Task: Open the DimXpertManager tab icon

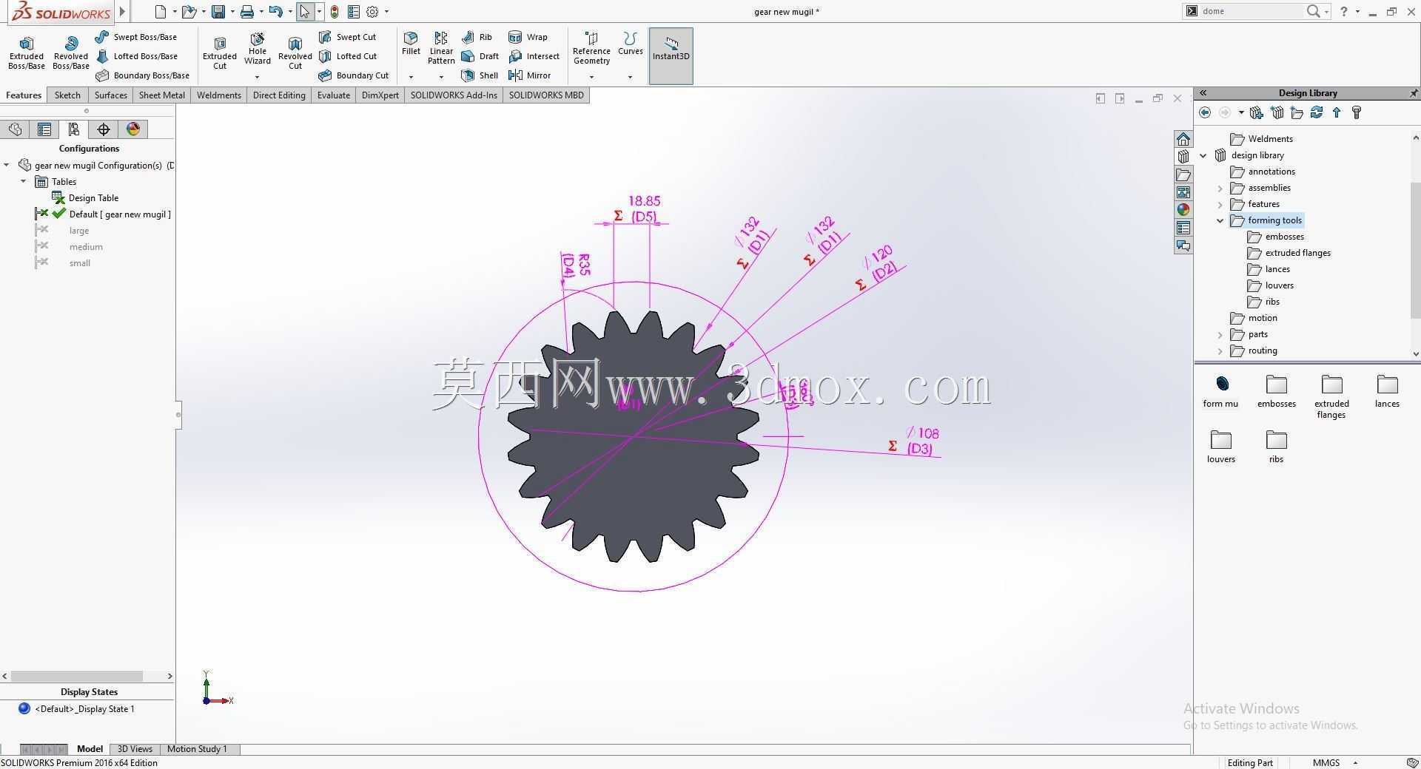Action: (x=104, y=129)
